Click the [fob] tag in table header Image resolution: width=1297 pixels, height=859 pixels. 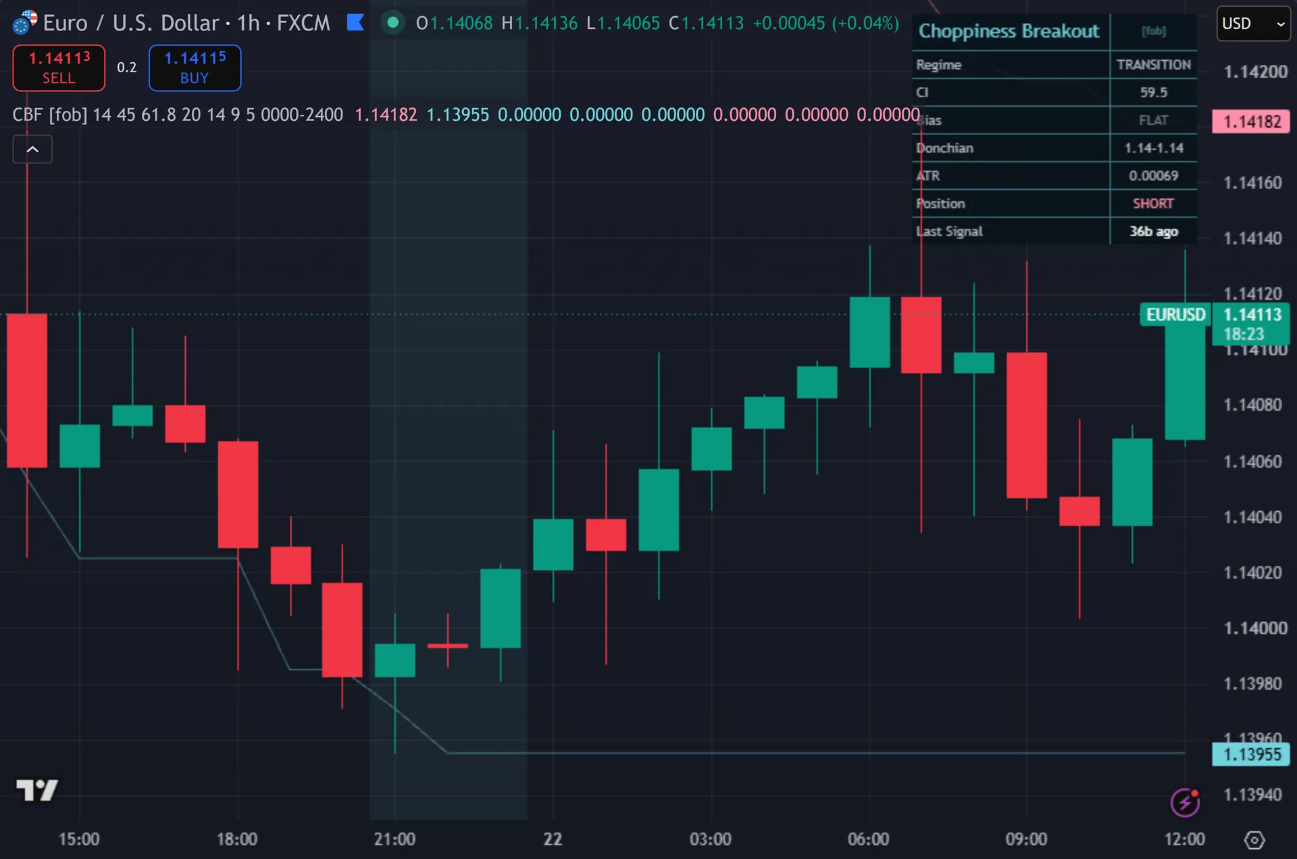point(1154,31)
